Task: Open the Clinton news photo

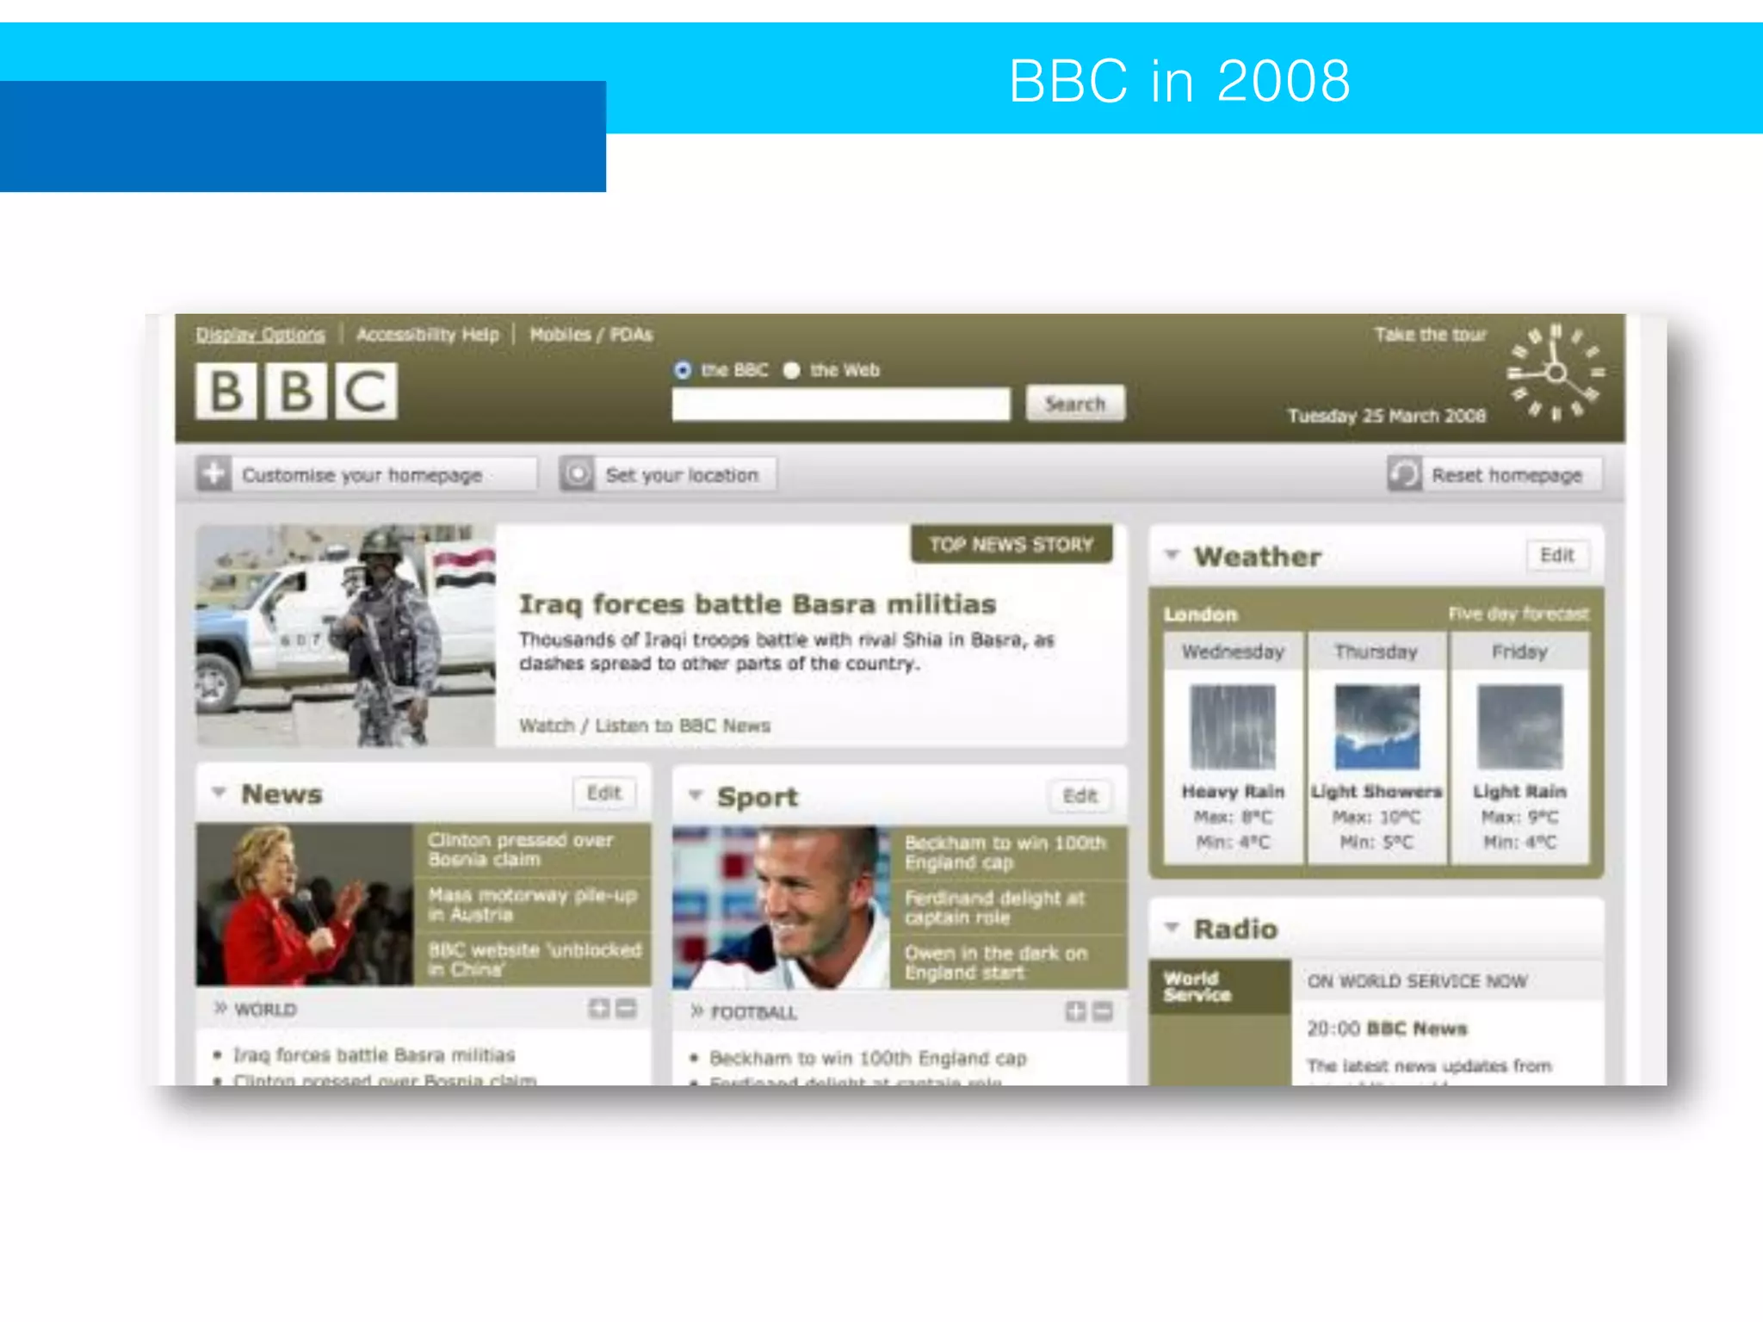Action: point(305,905)
